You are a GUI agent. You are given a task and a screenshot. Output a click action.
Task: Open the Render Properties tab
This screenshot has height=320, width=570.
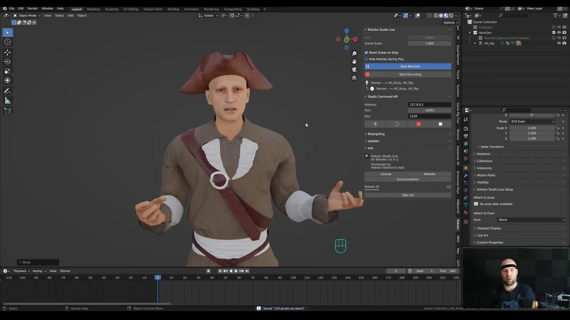pos(466,129)
